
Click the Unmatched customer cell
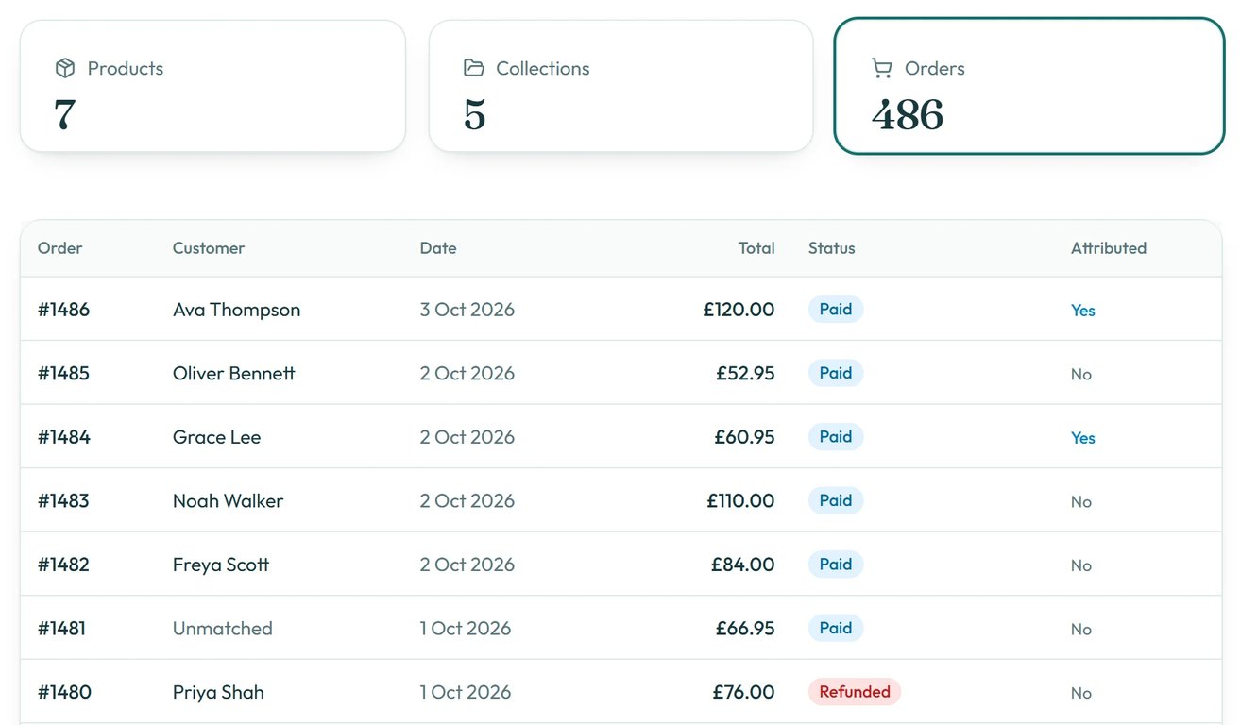[223, 628]
